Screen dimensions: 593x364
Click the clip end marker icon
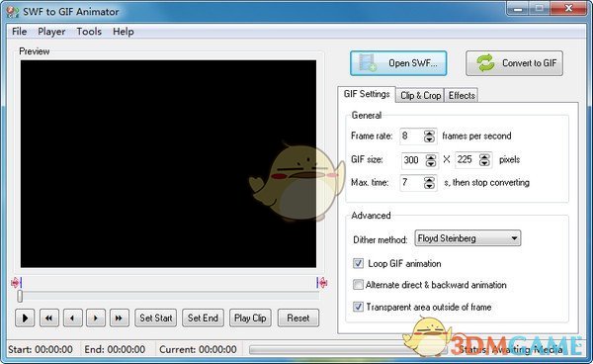[322, 283]
